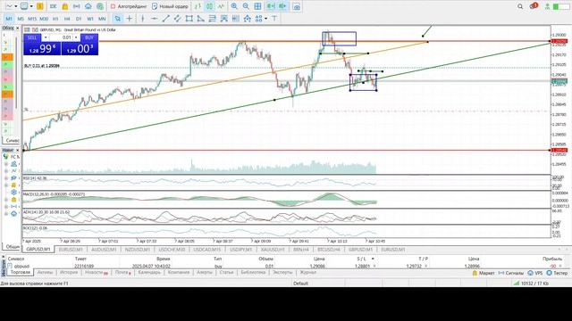This screenshot has width=572, height=321.
Task: Select the M5 timeframe
Action: [x=21, y=18]
